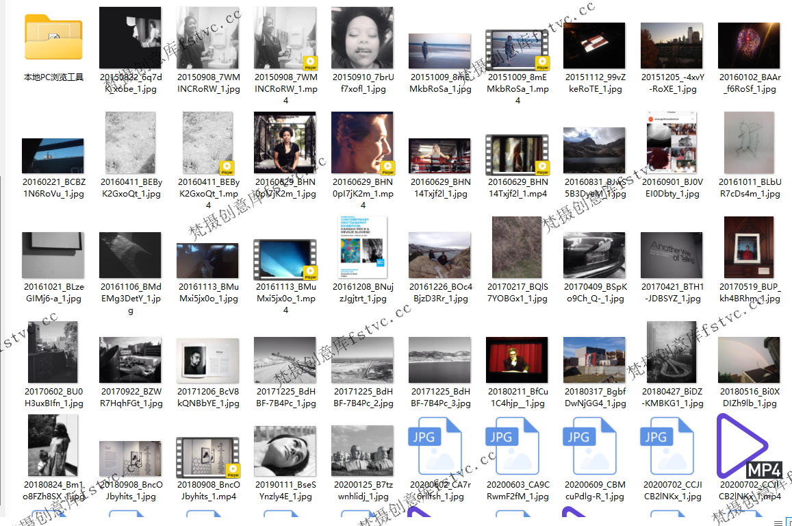Image resolution: width=792 pixels, height=526 pixels.
Task: Select image 20160221_BCBZ1N6RoVu_1.jpg
Action: click(53, 155)
